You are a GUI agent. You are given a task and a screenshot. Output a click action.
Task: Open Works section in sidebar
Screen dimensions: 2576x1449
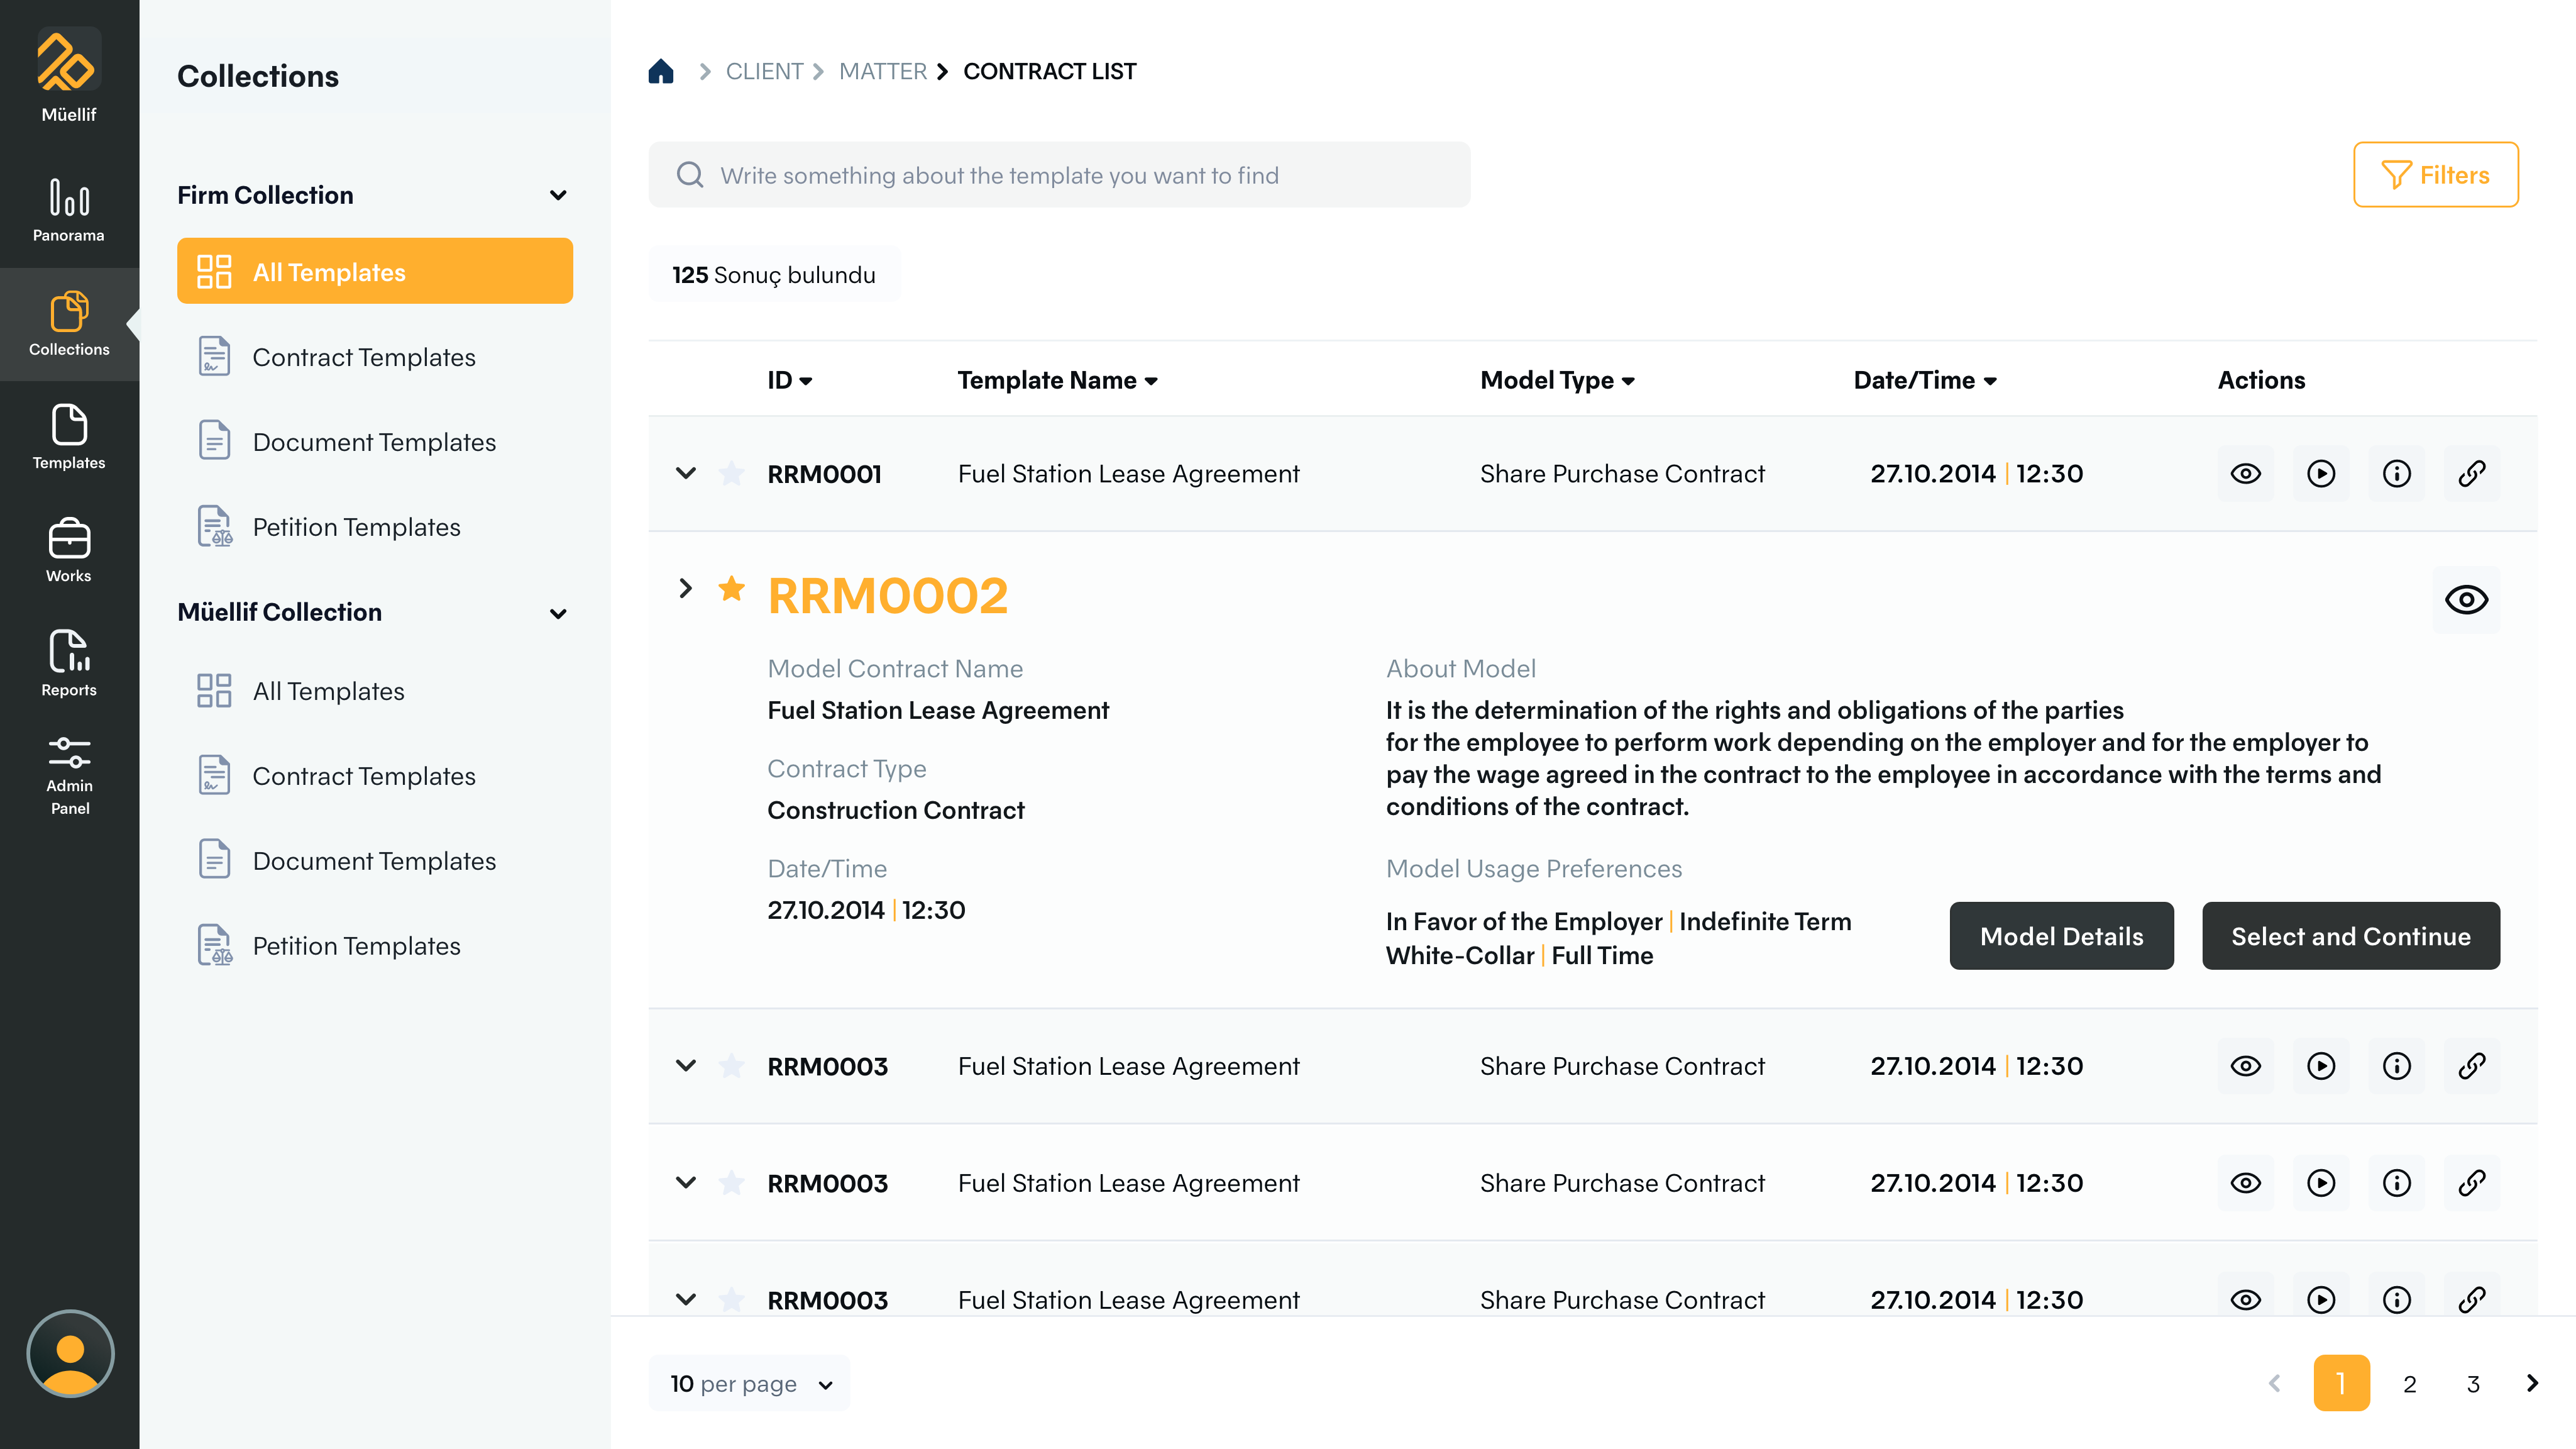click(69, 552)
